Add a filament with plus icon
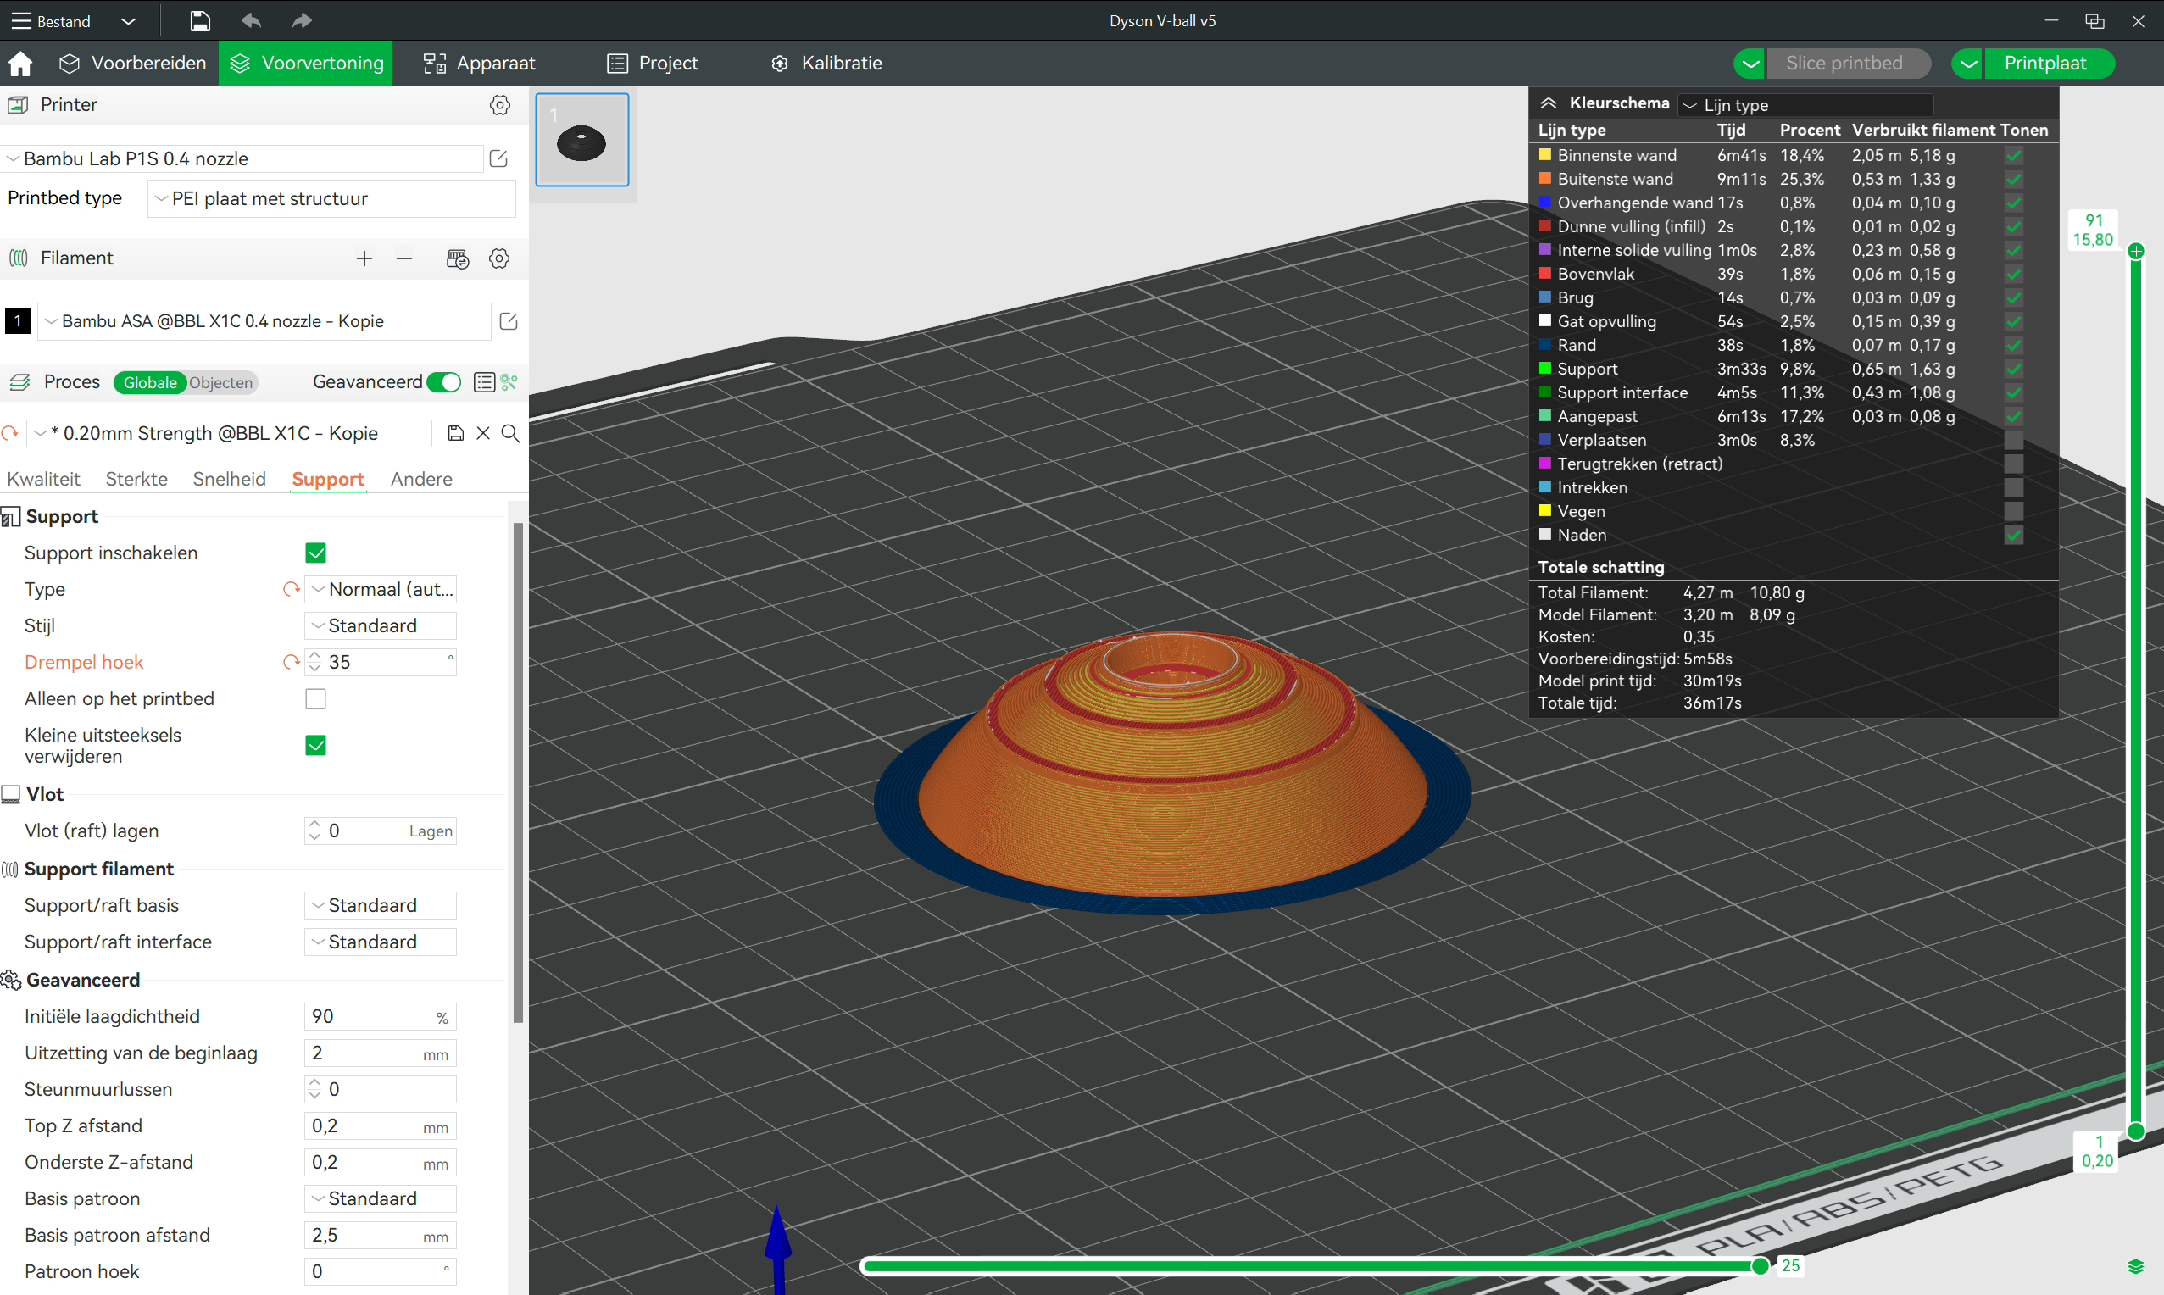This screenshot has width=2164, height=1295. coord(364,258)
